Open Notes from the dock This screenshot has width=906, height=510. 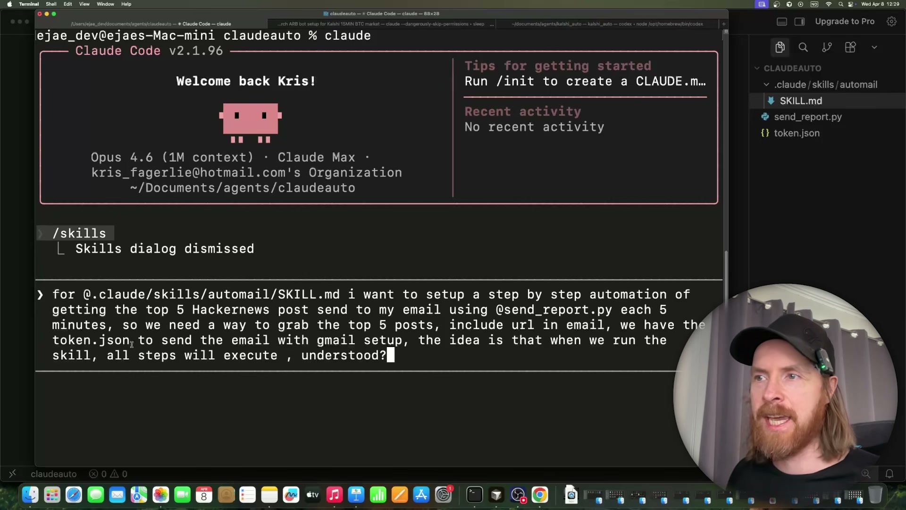269,494
